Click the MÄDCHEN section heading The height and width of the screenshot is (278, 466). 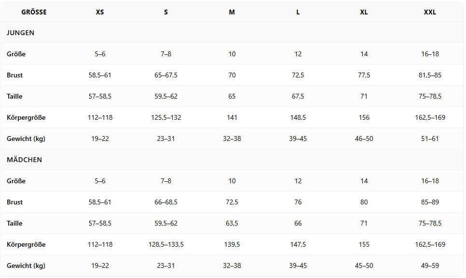tap(24, 160)
